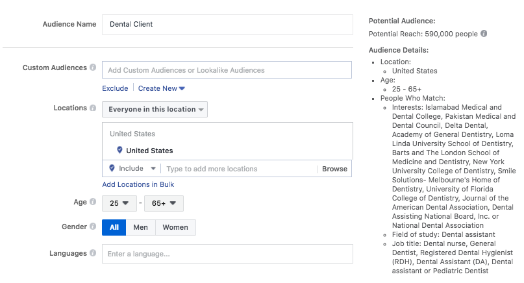Open the minimum age 25 dropdown
524x283 pixels.
[x=119, y=203]
